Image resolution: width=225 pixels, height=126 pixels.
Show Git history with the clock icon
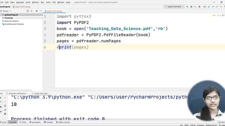[x=221, y=7]
